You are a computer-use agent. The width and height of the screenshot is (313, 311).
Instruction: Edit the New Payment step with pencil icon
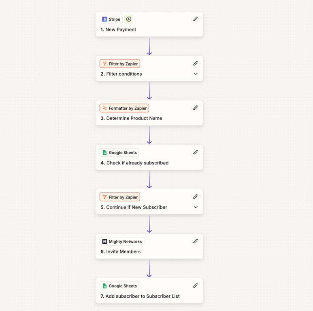coord(196,19)
